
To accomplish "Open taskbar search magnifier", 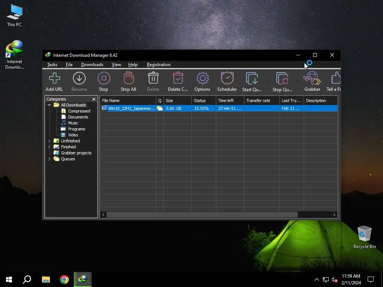I will coord(27,280).
